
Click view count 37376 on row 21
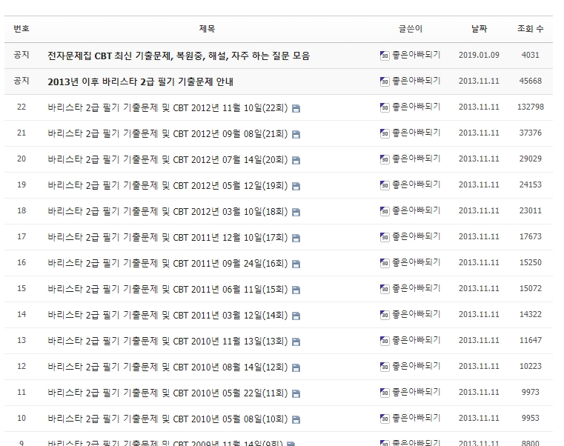coord(531,133)
